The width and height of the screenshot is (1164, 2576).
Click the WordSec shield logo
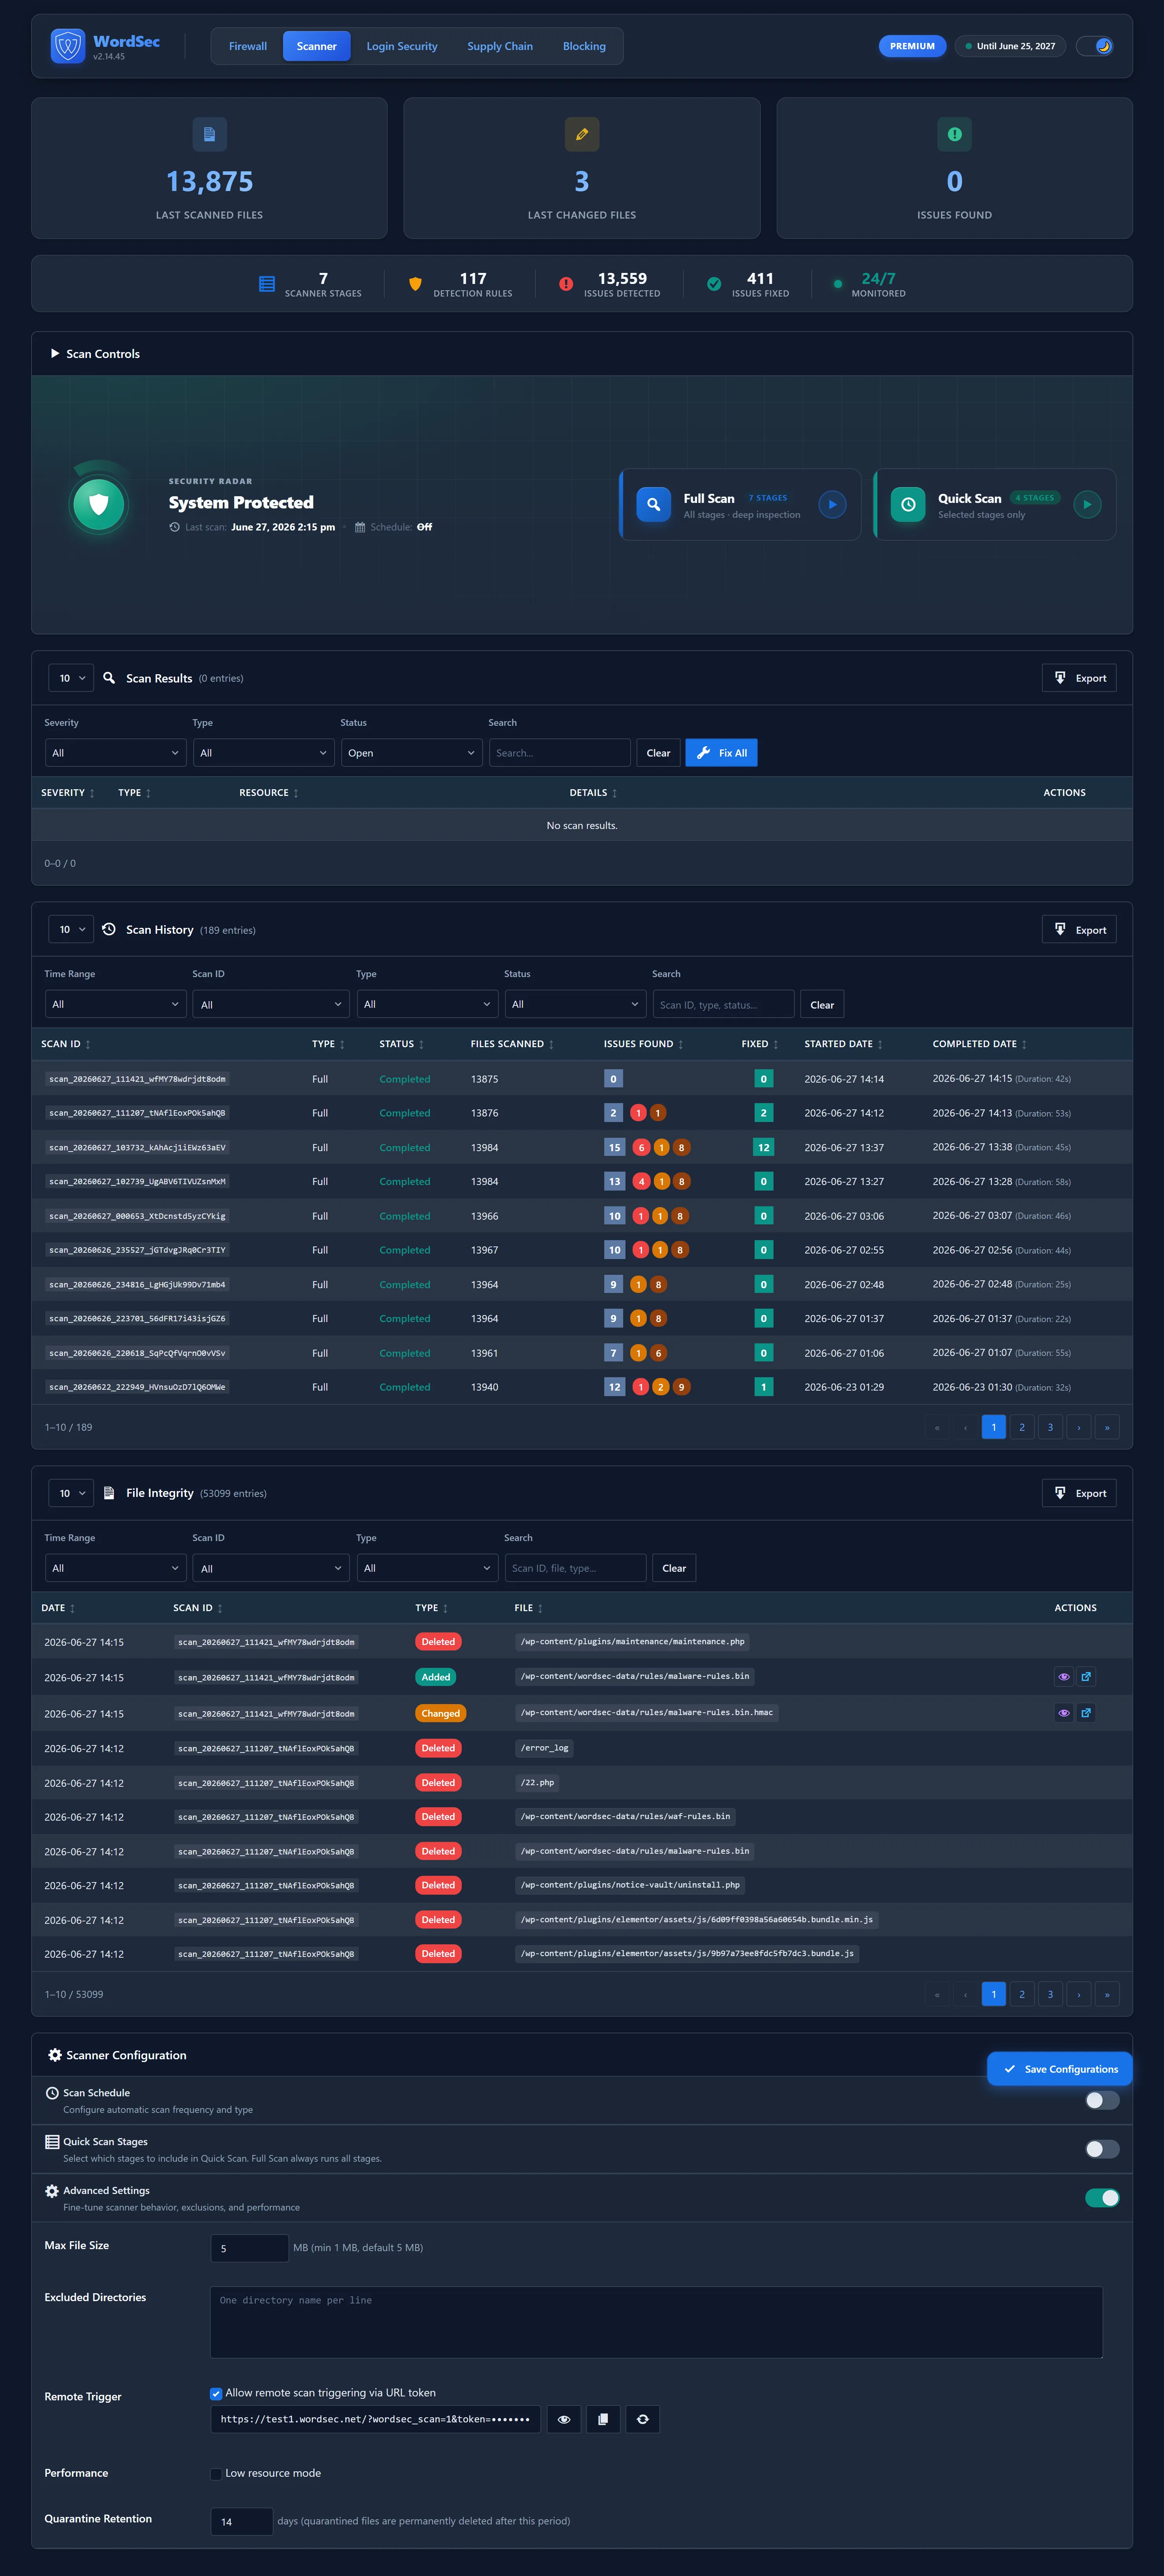68,46
